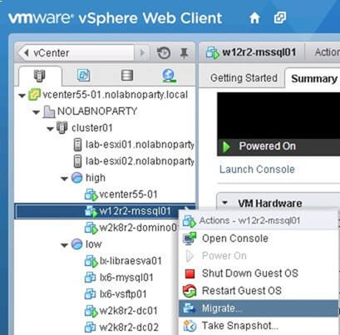Open the Getting Started tab
This screenshot has height=335, width=340.
click(244, 78)
